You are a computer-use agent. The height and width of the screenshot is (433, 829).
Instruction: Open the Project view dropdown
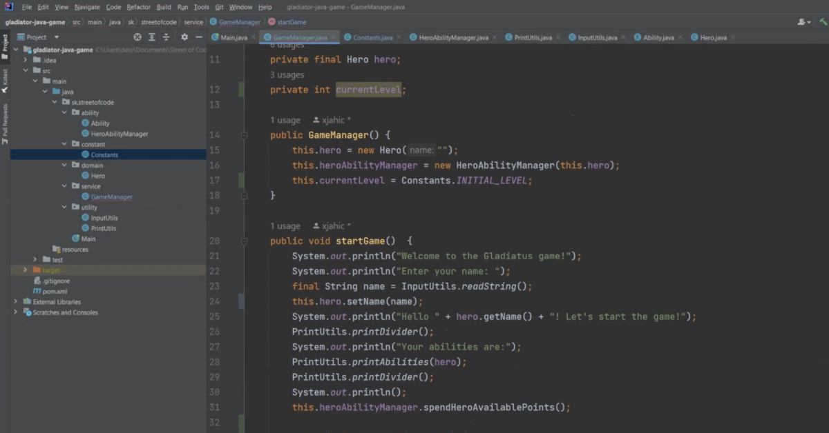(57, 37)
